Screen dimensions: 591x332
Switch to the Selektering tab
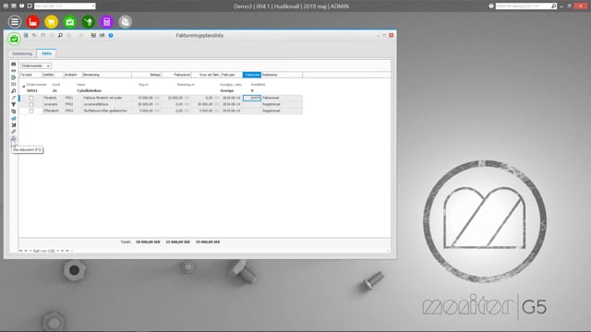pyautogui.click(x=22, y=53)
